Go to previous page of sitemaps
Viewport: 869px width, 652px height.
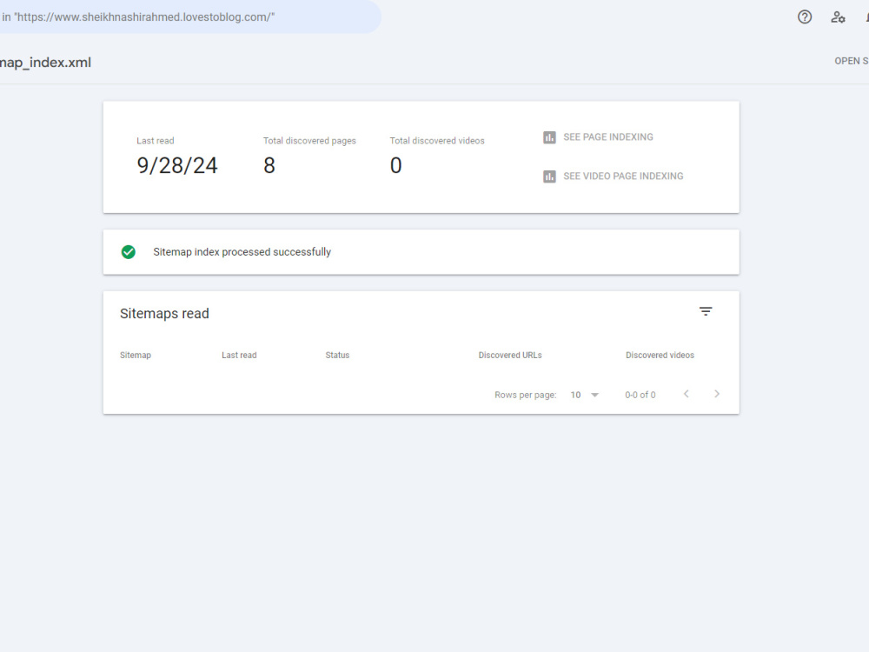(x=687, y=394)
